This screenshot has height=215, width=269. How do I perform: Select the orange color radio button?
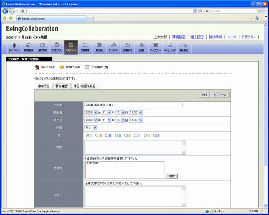click(x=97, y=135)
